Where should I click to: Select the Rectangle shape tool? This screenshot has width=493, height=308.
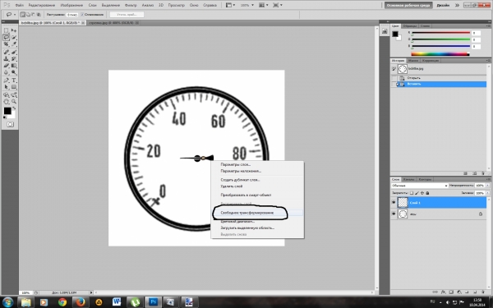coord(14,87)
